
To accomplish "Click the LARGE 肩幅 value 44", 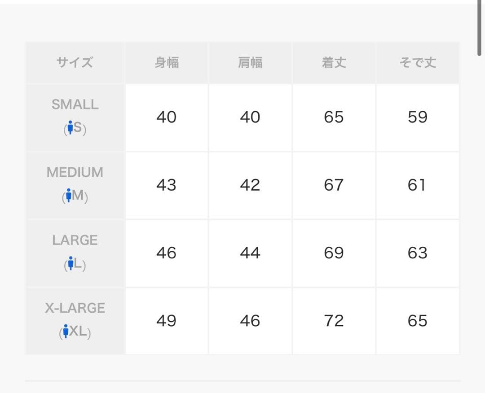I will 250,253.
